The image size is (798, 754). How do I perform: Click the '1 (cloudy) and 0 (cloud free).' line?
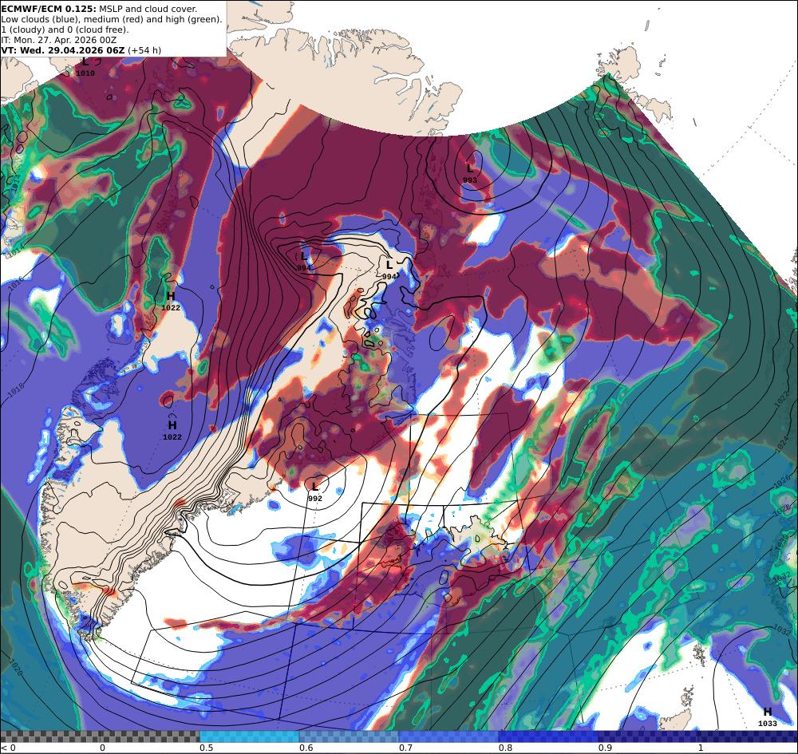coord(65,30)
